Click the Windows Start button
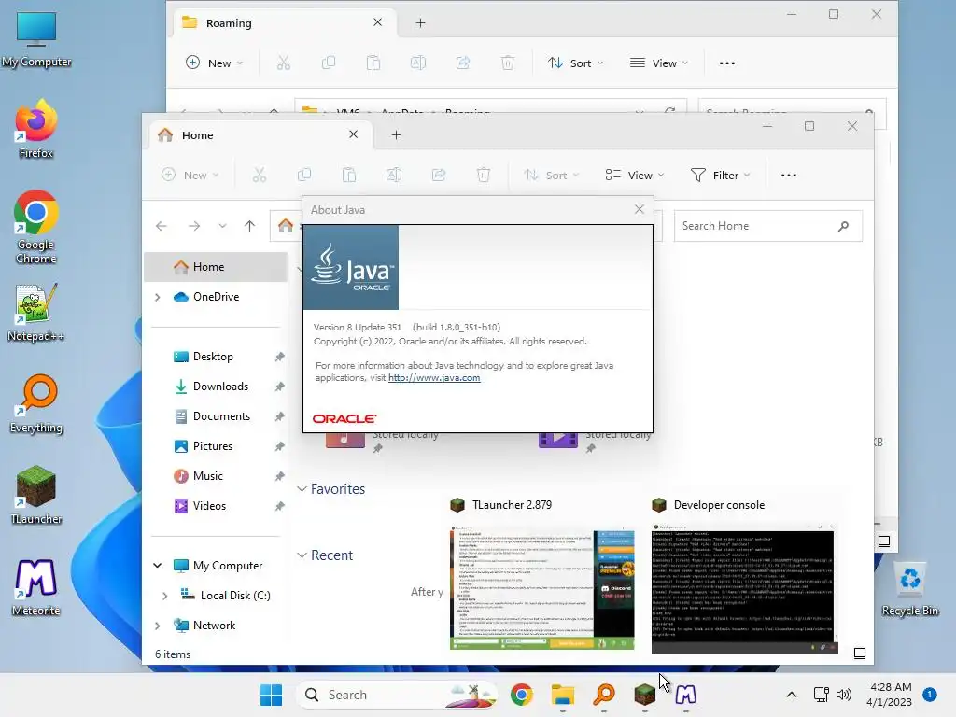Viewport: 956px width, 717px height. [x=271, y=695]
